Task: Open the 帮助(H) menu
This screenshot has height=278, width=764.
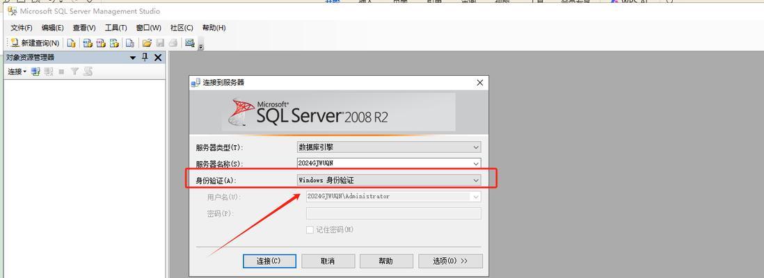Action: (x=214, y=28)
